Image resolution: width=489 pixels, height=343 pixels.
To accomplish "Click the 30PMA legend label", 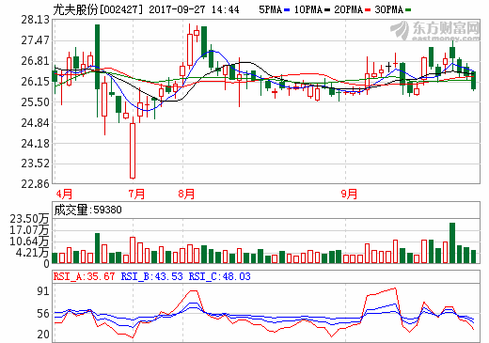I will point(388,9).
